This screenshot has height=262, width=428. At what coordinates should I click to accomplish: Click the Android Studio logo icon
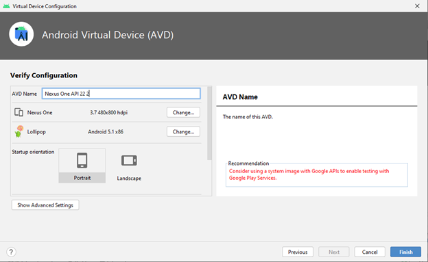coord(21,34)
